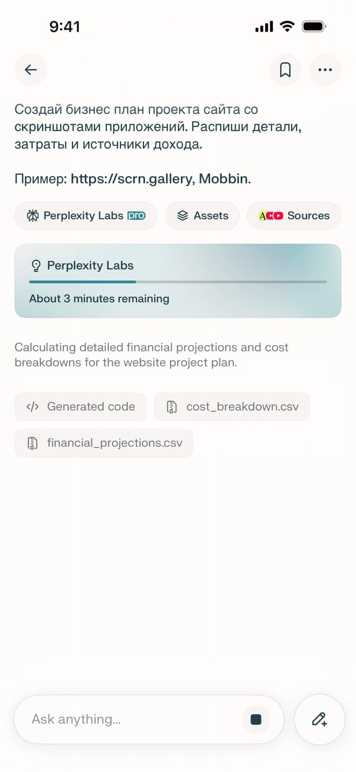Switch to the Perplexity Labs tab
This screenshot has height=772, width=356.
[86, 216]
